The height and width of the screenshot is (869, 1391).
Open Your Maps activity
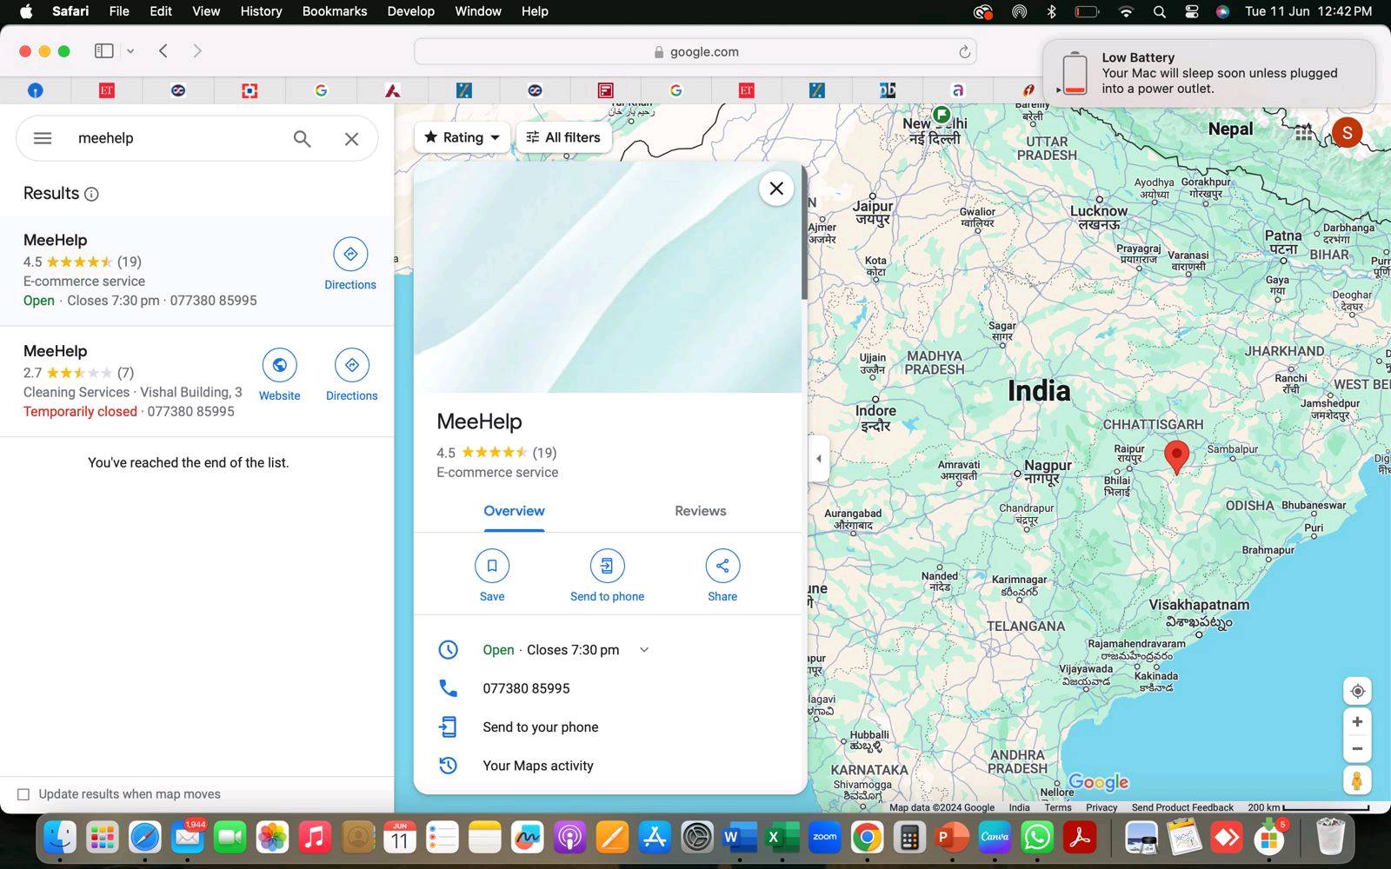(x=609, y=766)
